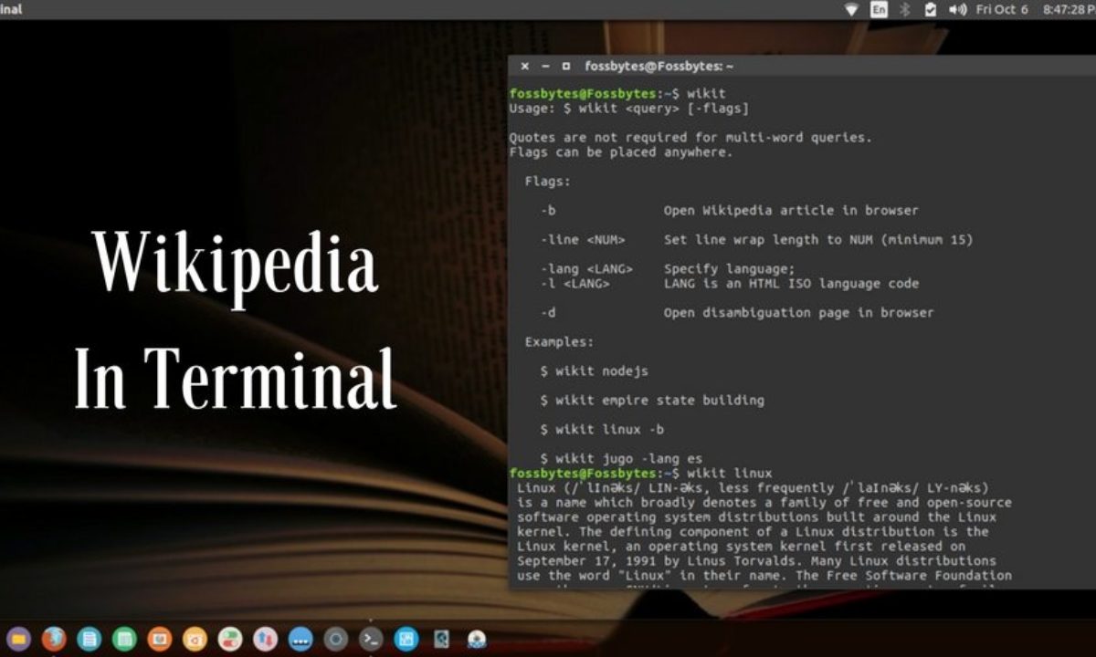Click the 'Quotes are not required' line
Screen dimensions: 1096x657
[690, 138]
